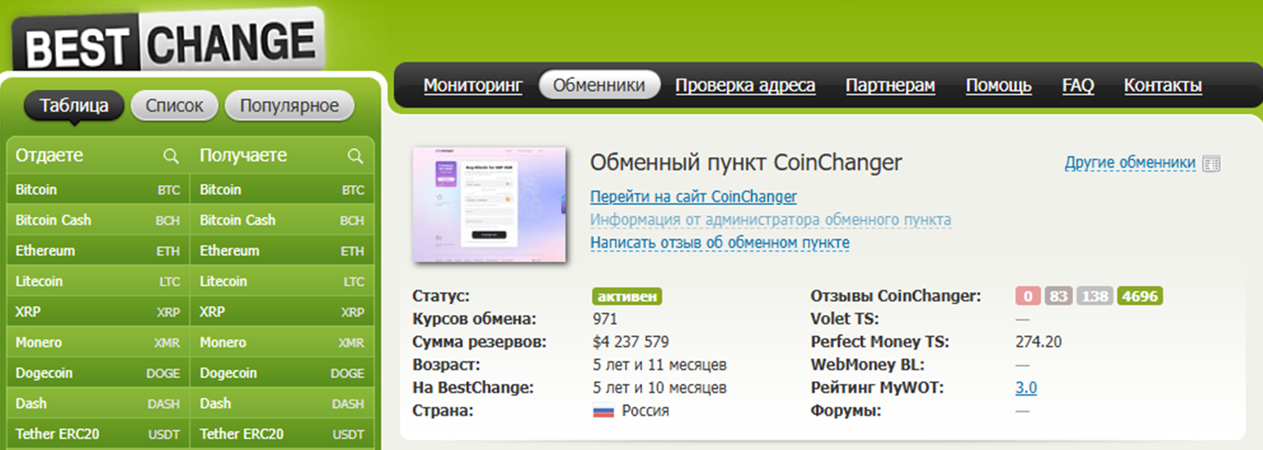1263x450 pixels.
Task: Select Litecoin in the Отдаете column
Action: tap(98, 282)
